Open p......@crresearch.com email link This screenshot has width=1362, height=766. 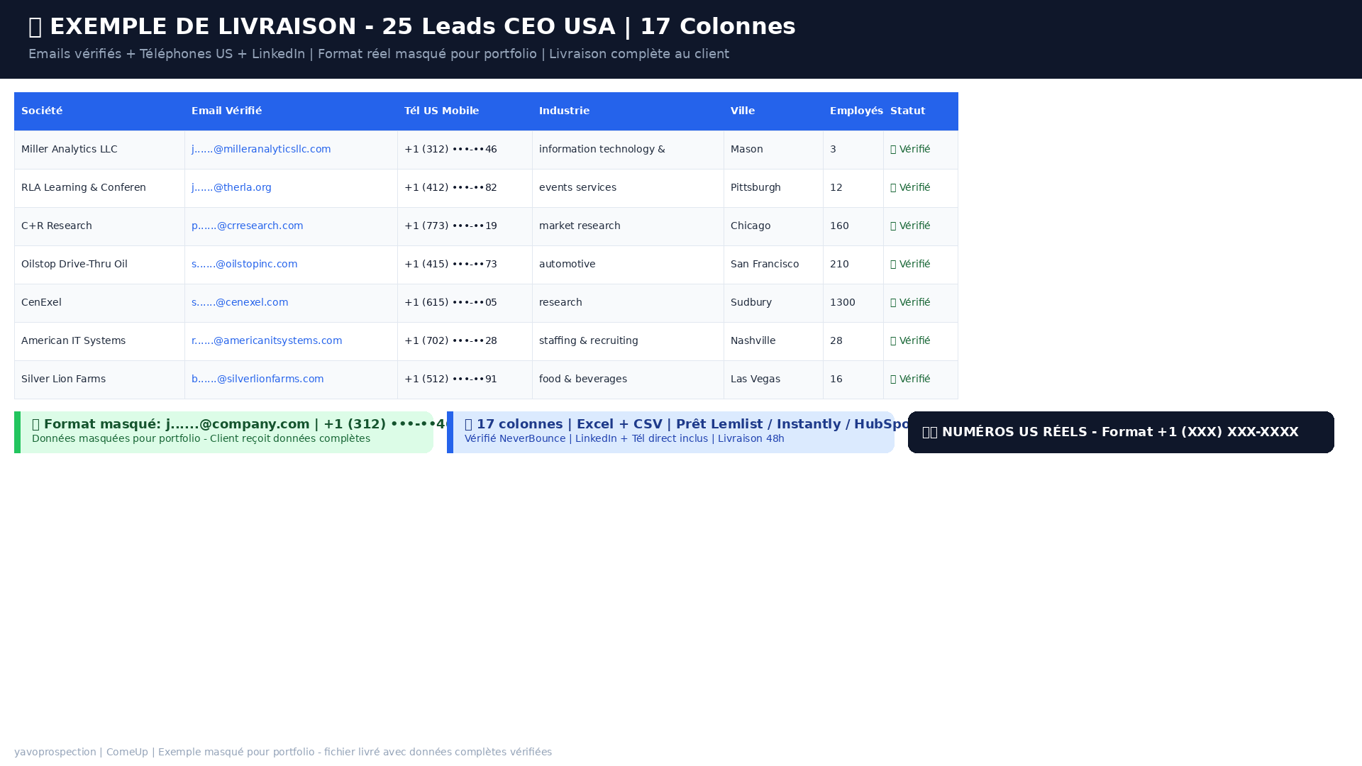(247, 226)
